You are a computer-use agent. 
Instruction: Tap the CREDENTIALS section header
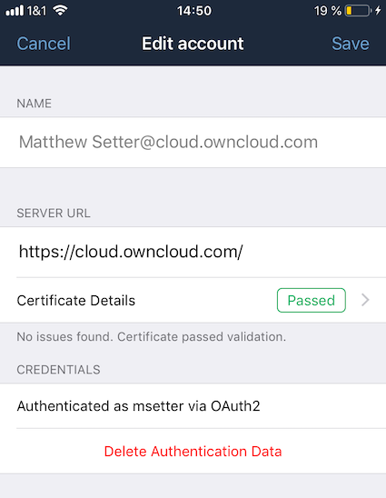(x=58, y=370)
